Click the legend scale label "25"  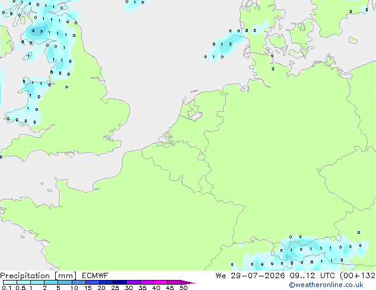115,288
